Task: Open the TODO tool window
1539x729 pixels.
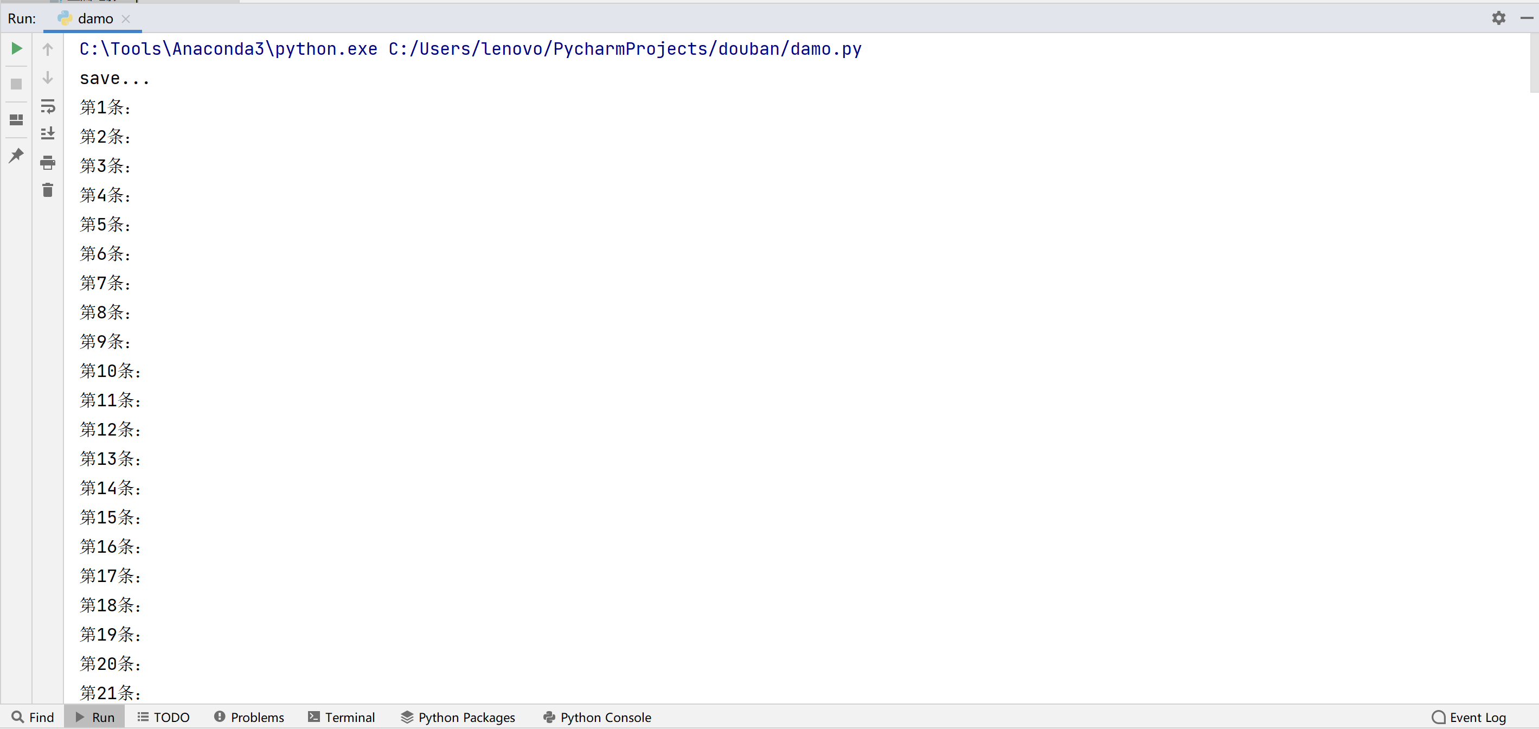Action: click(164, 717)
